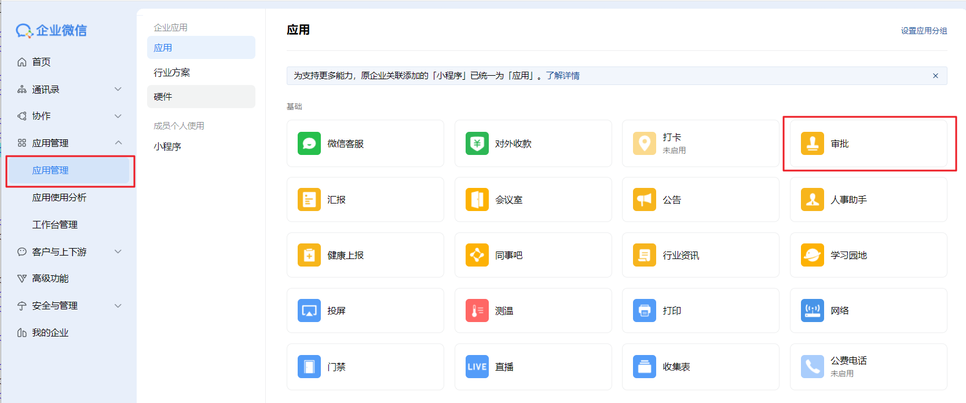Open 设置应用分组 link

coord(923,31)
